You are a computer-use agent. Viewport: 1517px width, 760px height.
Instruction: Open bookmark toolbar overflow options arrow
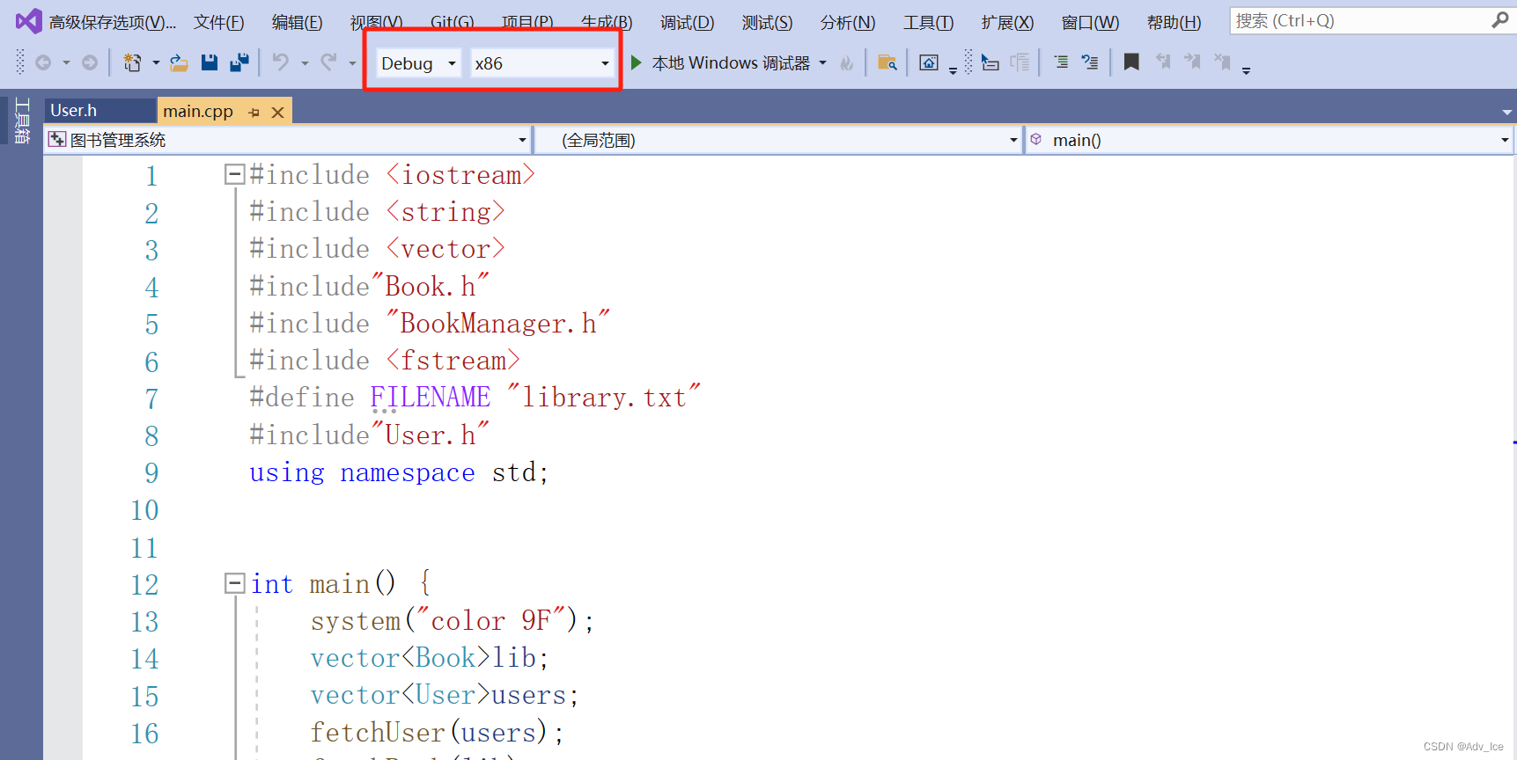tap(1246, 69)
